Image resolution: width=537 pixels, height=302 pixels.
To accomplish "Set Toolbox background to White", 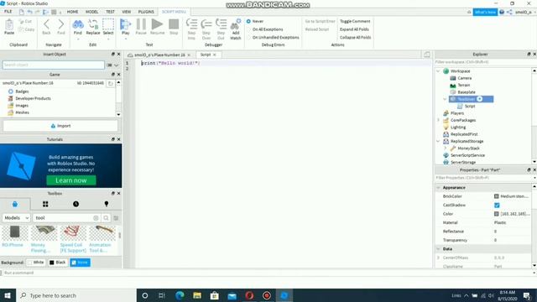I will 35,263.
